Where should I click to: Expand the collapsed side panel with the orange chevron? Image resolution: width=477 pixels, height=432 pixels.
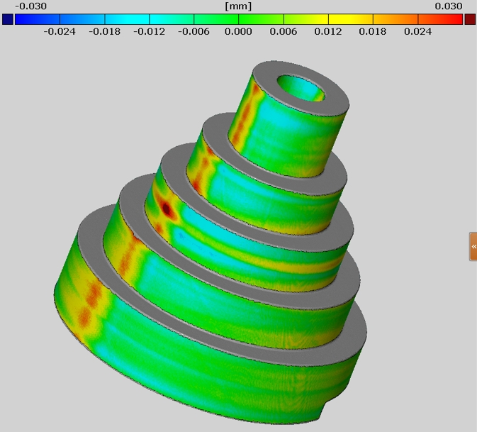(473, 247)
